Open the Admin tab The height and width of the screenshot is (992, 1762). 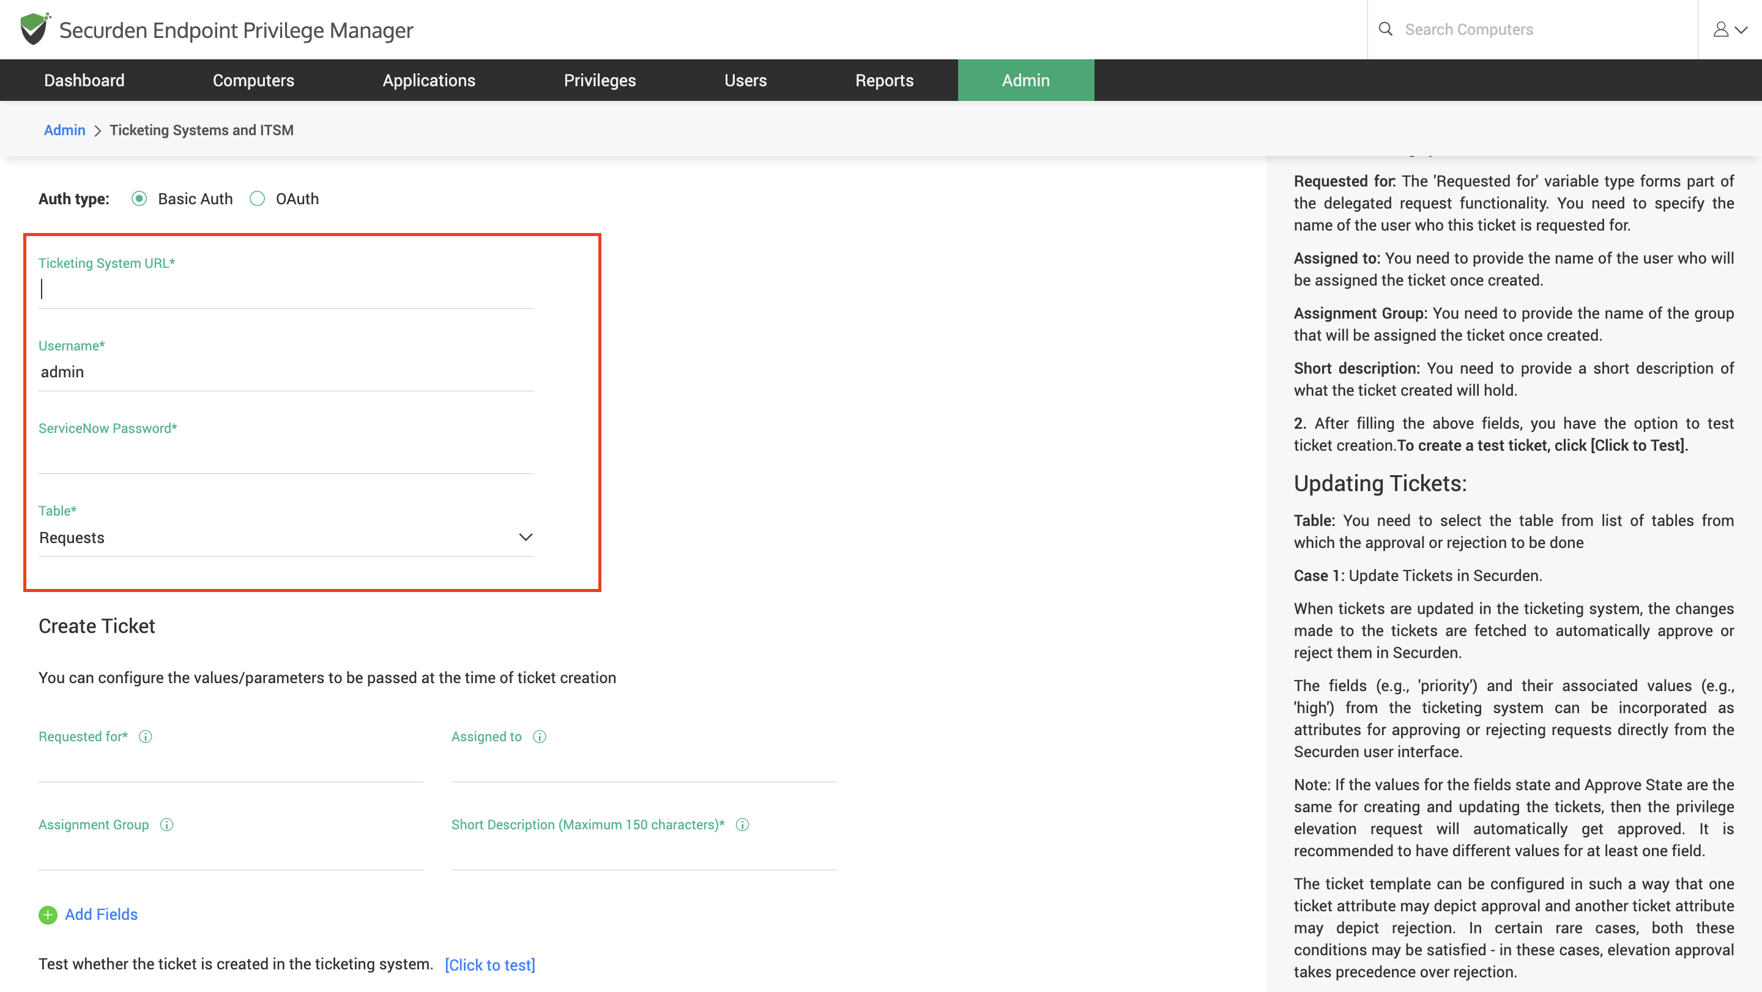(x=1026, y=80)
